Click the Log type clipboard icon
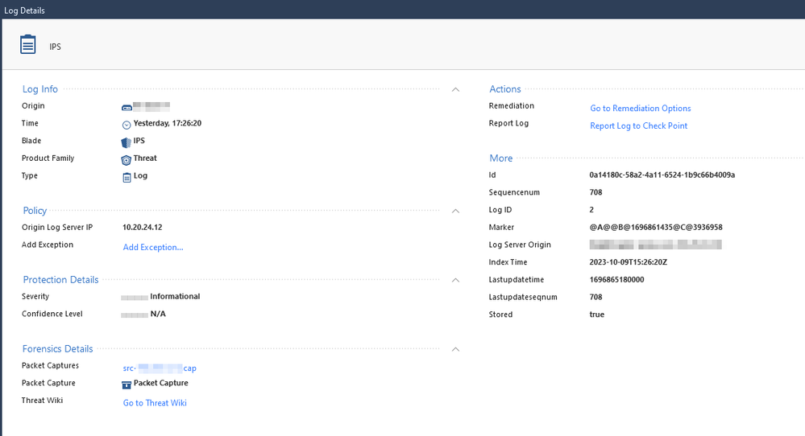 (x=127, y=177)
